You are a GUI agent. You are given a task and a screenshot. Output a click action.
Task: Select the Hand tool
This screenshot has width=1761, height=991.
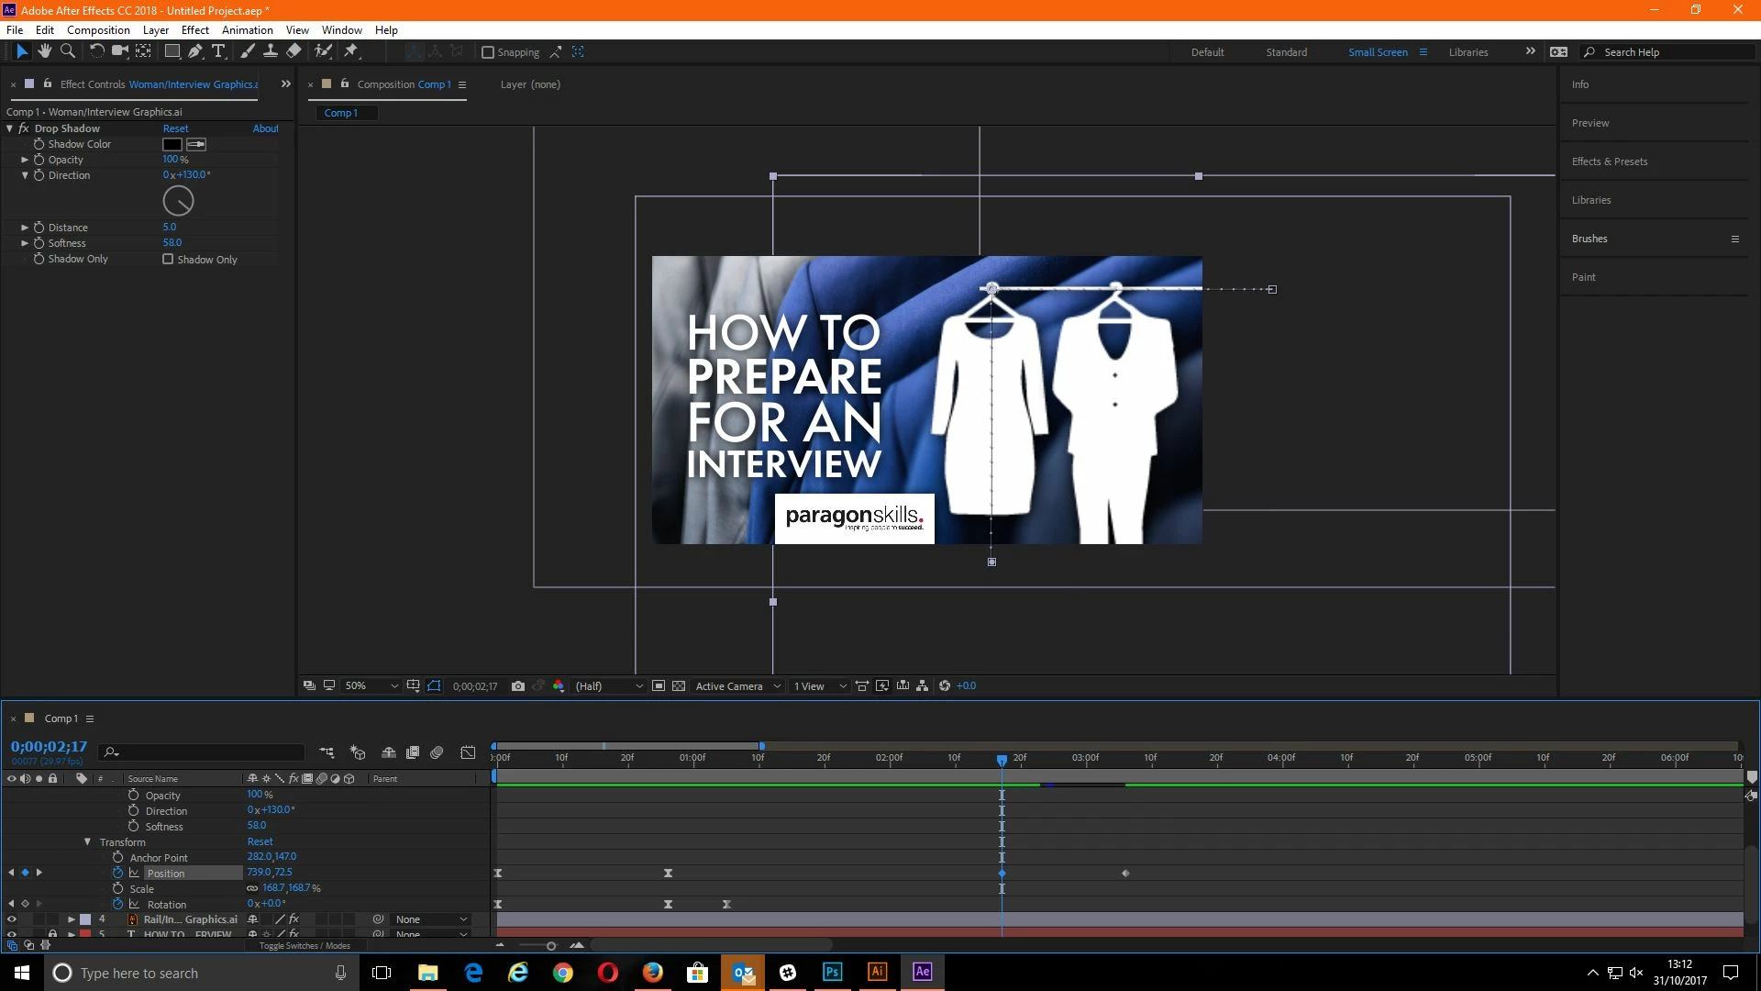[x=44, y=51]
